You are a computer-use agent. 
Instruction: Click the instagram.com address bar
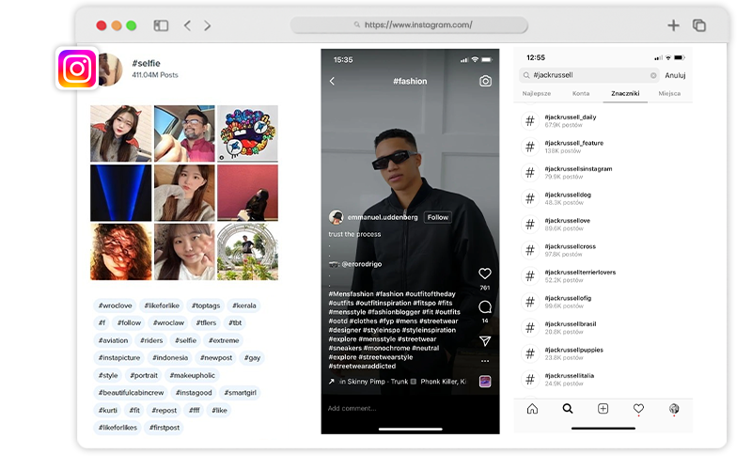pyautogui.click(x=409, y=25)
